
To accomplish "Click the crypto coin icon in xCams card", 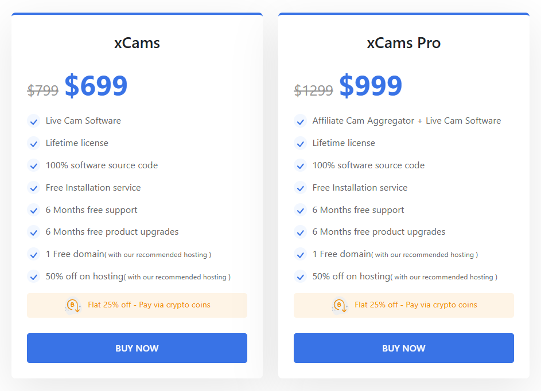I will (x=73, y=305).
